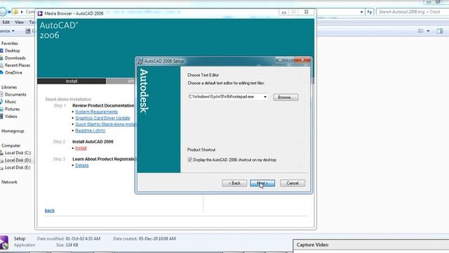Open the Pictures library
This screenshot has width=449, height=253.
[12, 109]
